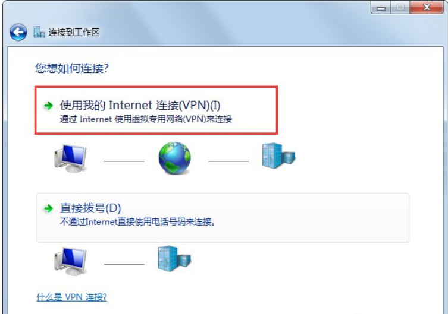This screenshot has width=448, height=314.
Task: Select 使用我的 Internet 连接(VPN) option
Action: tap(156, 110)
